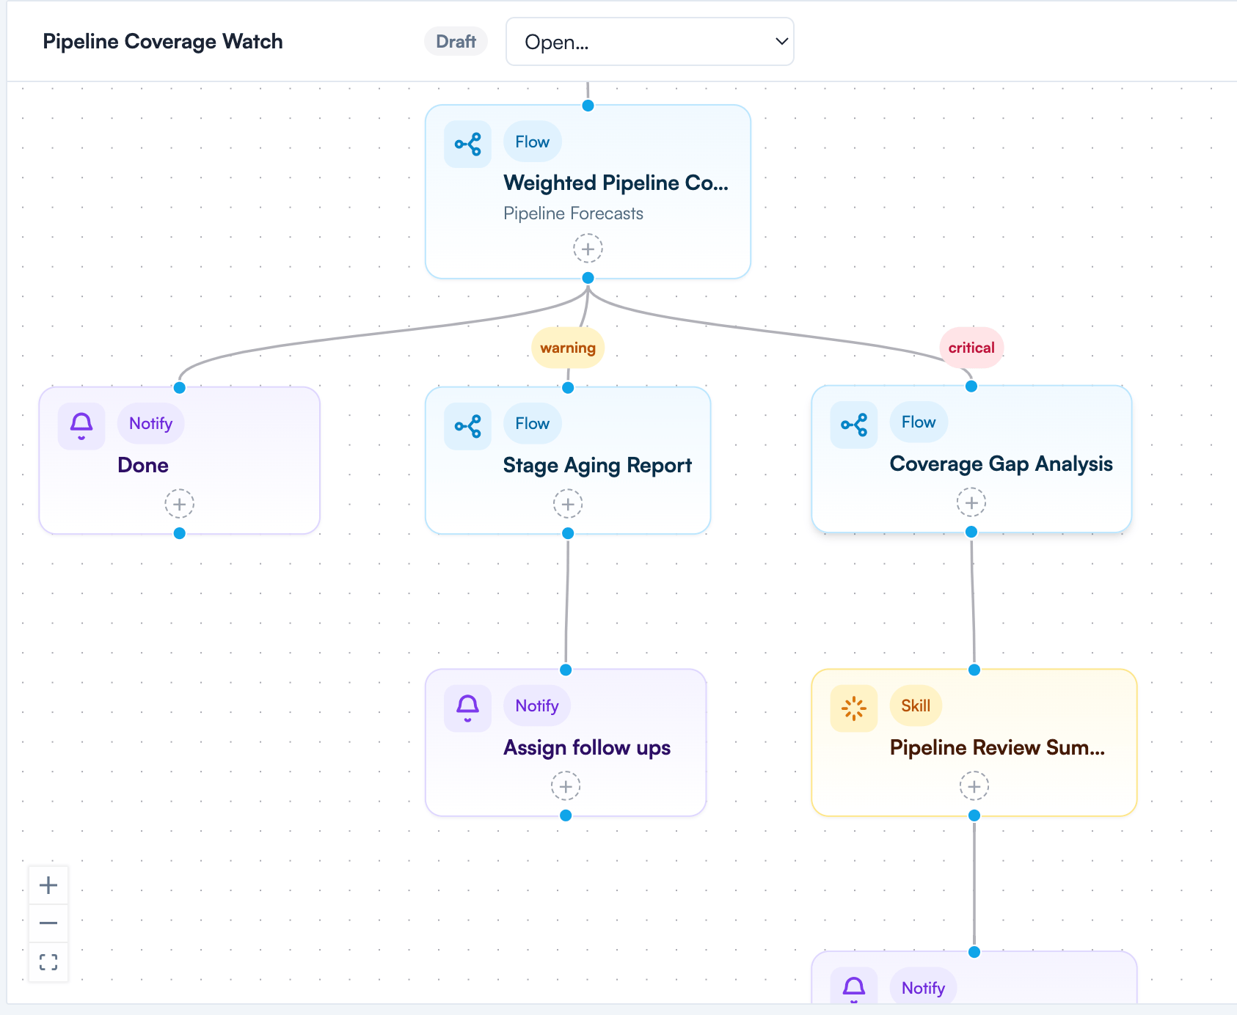Viewport: 1237px width, 1015px height.
Task: Click the Draft status badge
Action: [x=456, y=42]
